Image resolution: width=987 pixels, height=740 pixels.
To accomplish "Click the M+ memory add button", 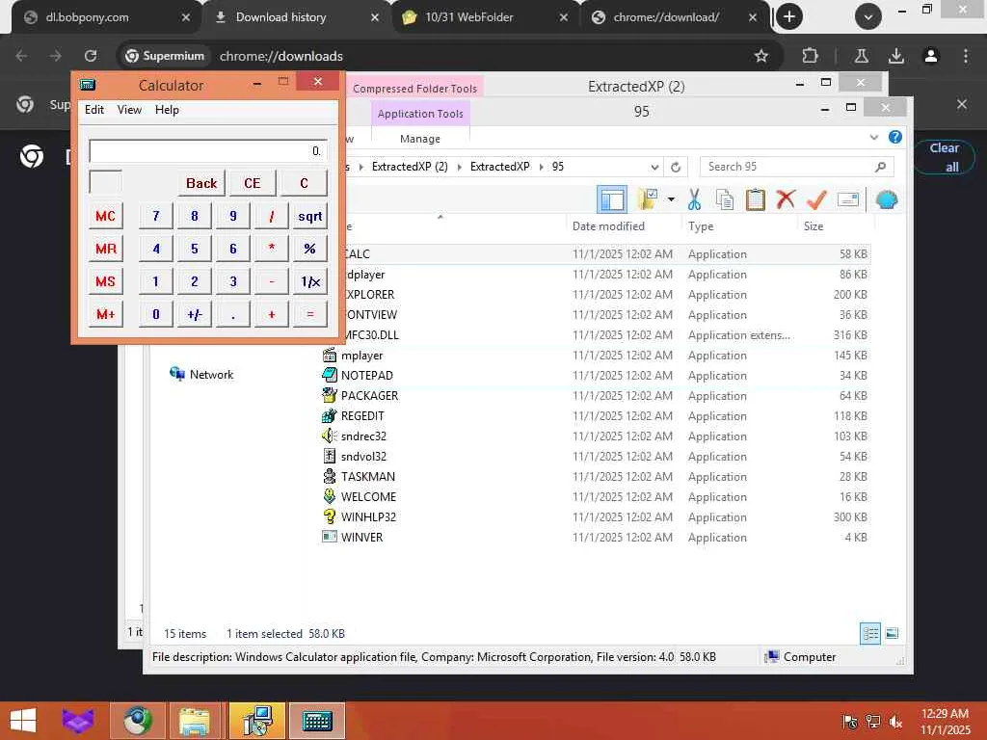I will (x=105, y=314).
